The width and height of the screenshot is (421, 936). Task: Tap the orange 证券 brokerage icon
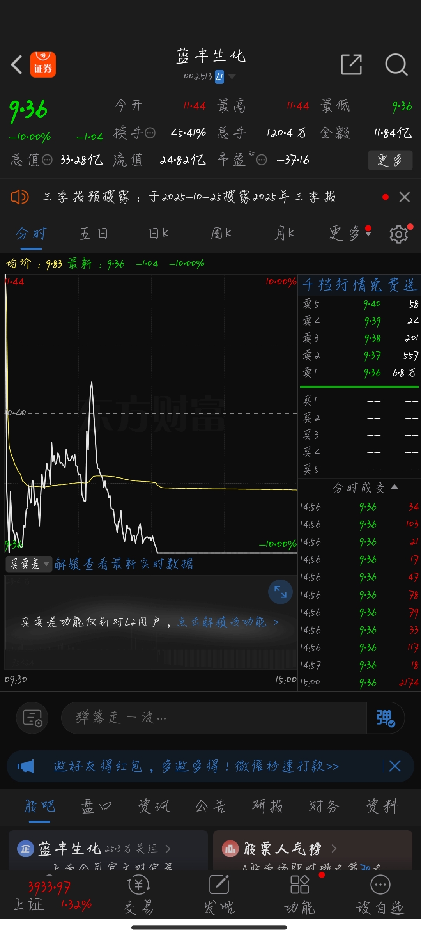click(43, 64)
